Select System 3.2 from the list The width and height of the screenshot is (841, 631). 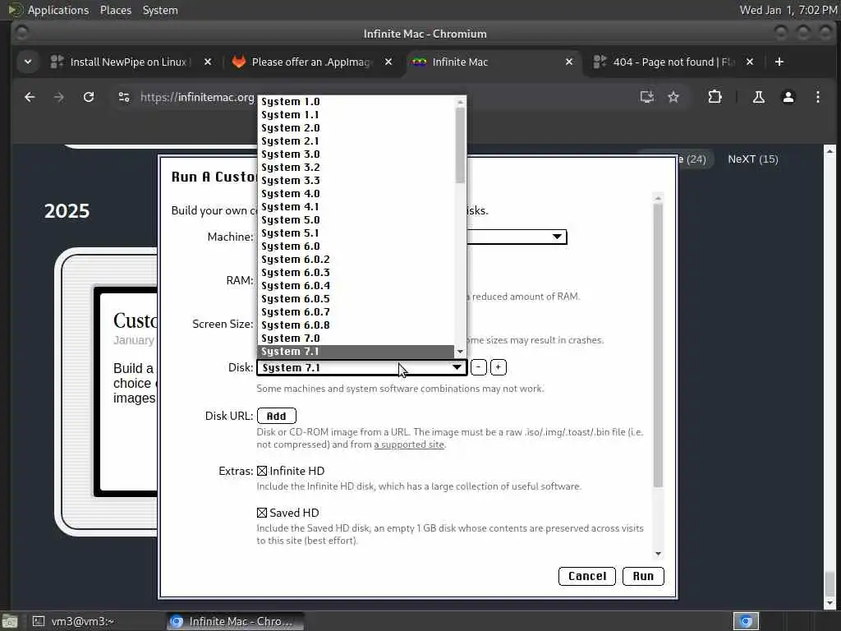(356, 168)
